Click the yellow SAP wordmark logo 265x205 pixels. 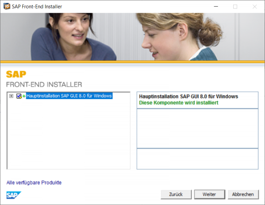(x=16, y=74)
